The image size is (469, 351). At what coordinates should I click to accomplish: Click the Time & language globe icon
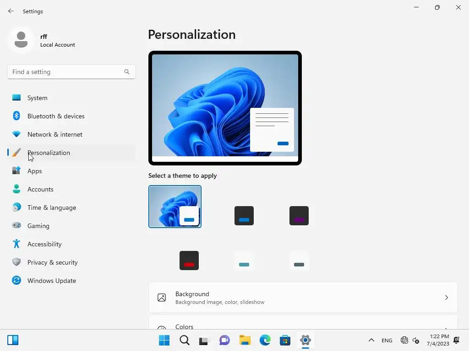[16, 207]
